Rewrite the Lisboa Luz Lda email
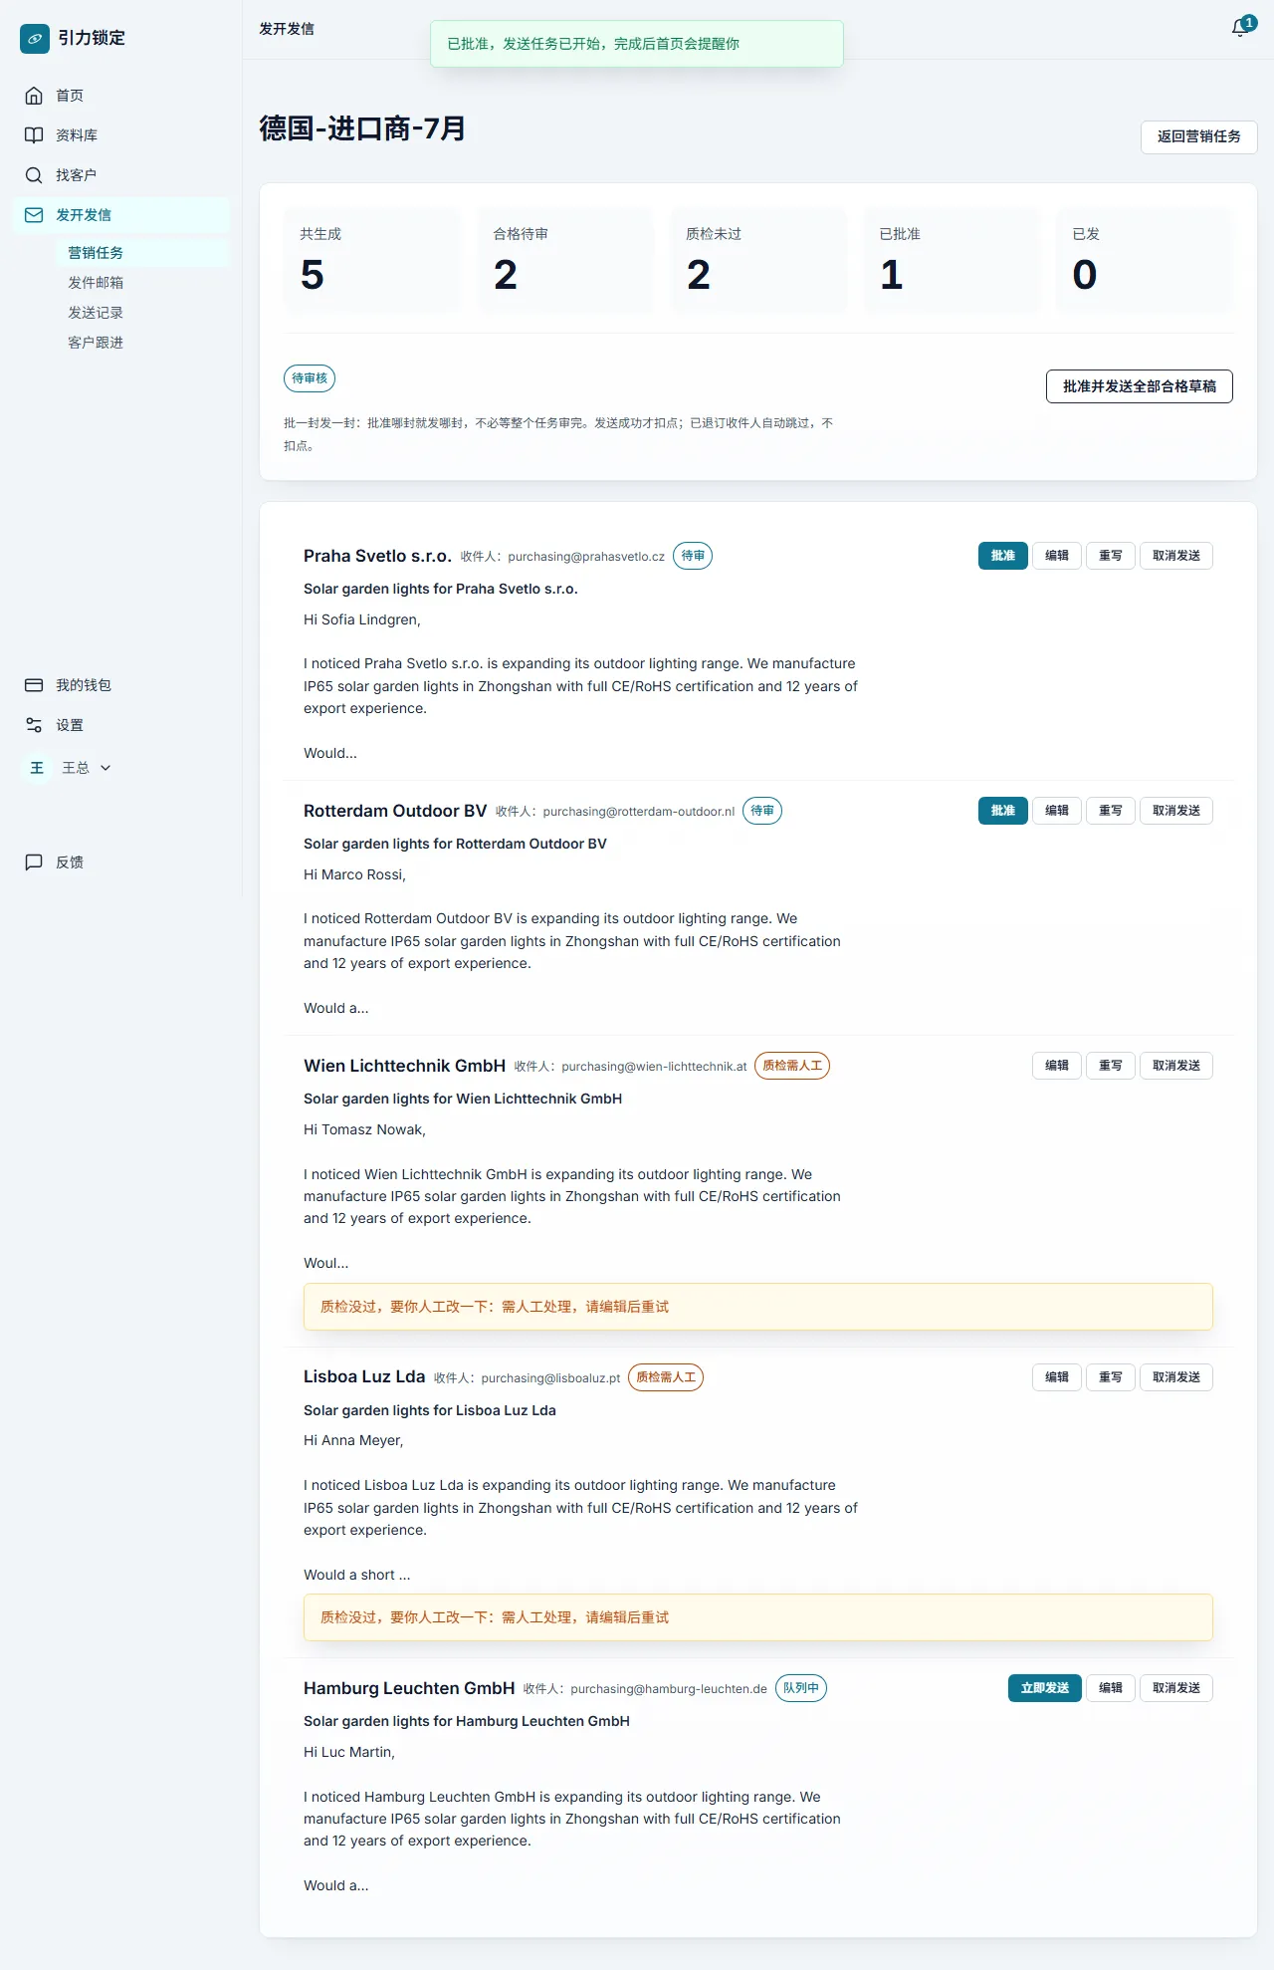This screenshot has width=1274, height=1970. (x=1111, y=1377)
